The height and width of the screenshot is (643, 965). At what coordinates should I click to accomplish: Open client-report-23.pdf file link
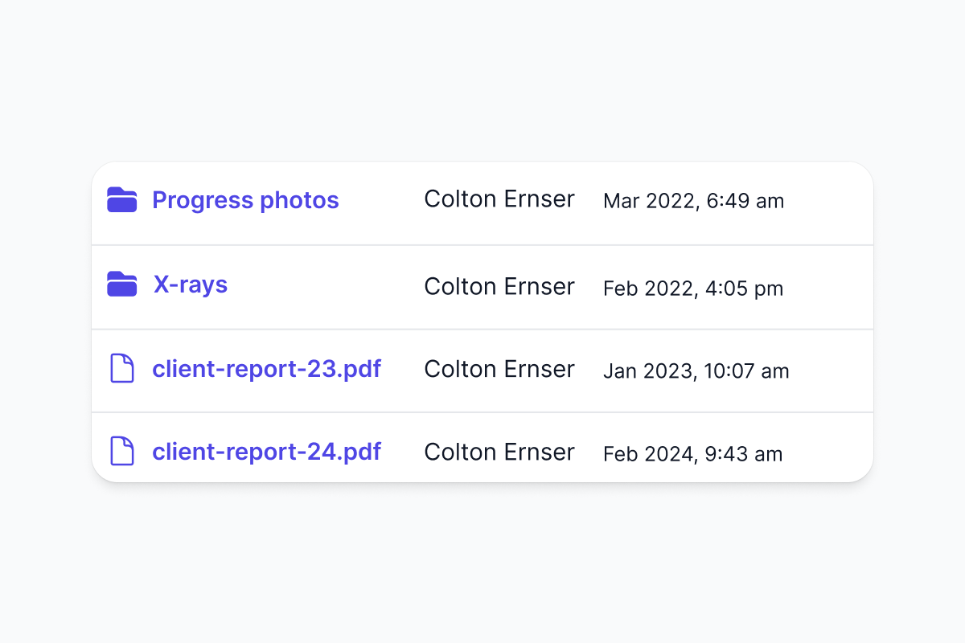coord(266,369)
